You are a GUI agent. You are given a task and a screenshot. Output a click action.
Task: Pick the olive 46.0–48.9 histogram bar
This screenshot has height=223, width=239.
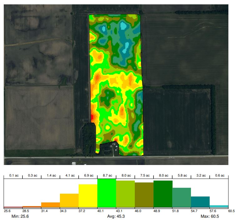[x=144, y=195]
